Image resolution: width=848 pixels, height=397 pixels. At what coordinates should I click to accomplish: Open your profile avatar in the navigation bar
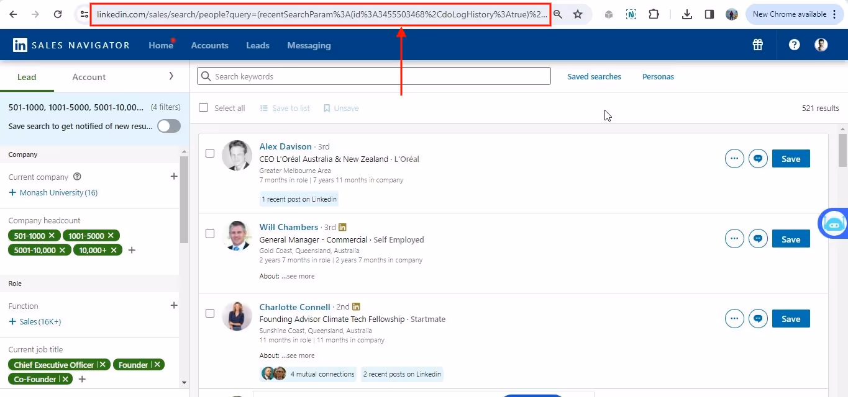tap(821, 44)
